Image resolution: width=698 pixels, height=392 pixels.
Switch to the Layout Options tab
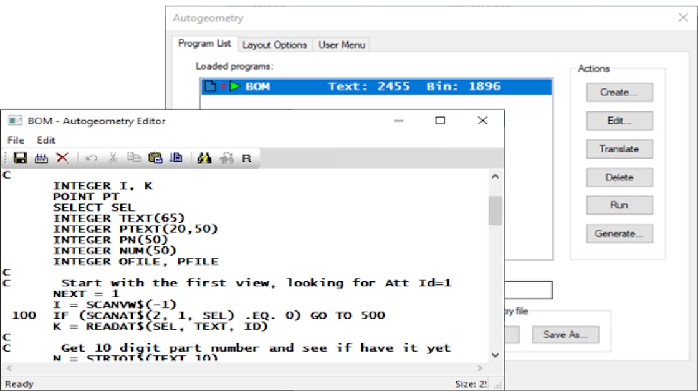point(275,44)
